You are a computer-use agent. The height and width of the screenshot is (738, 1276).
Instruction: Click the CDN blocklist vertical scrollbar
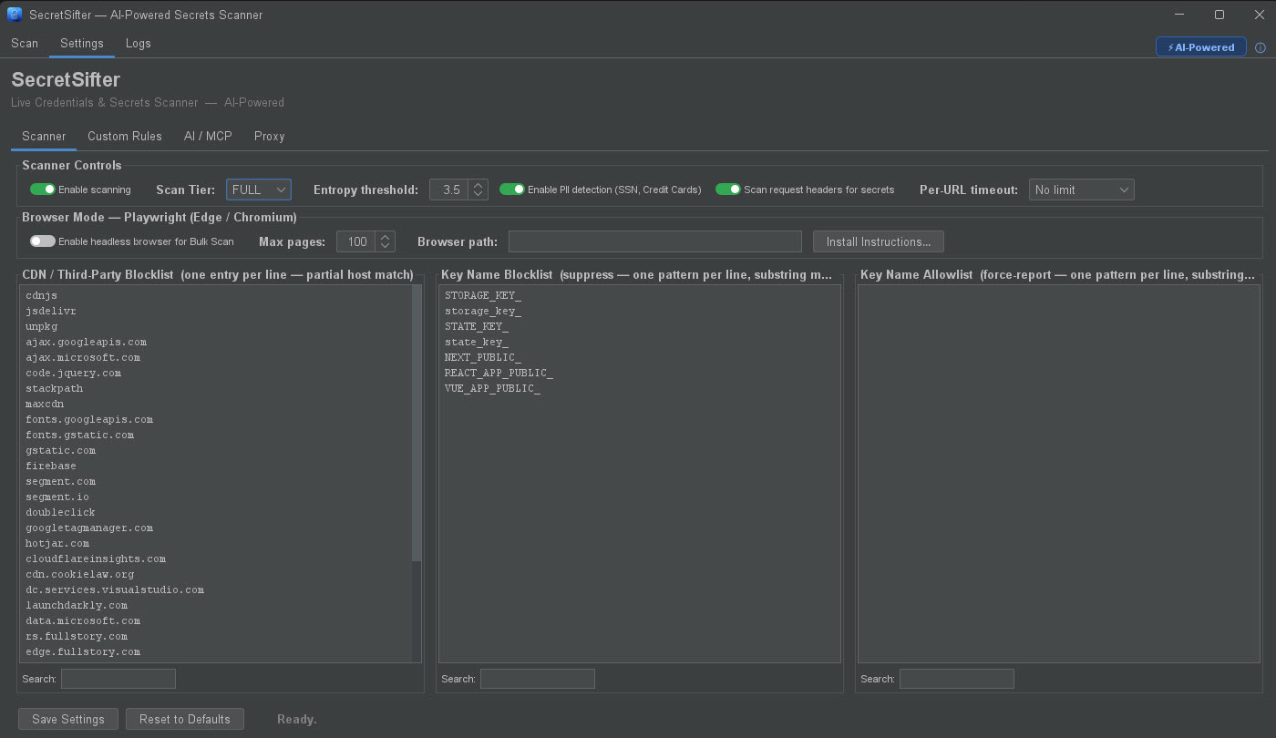click(417, 424)
